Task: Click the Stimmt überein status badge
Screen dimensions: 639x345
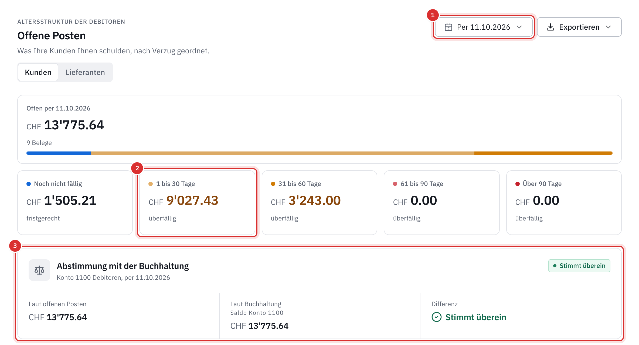Action: (x=579, y=266)
